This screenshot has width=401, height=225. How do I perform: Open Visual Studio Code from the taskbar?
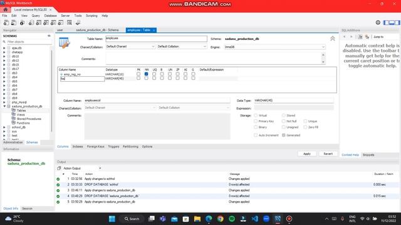point(255,219)
